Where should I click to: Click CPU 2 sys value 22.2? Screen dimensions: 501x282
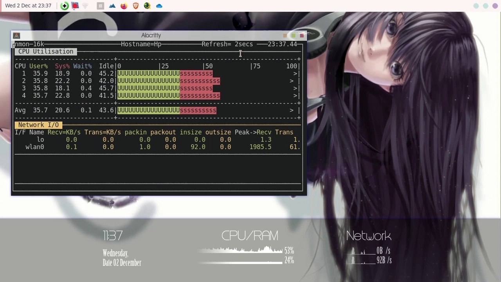62,81
